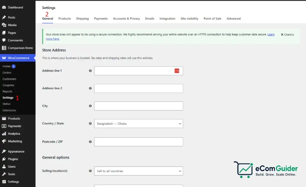Click the help icon beside Selling location(s)
Screen dimensions: 306x187
click(x=90, y=171)
